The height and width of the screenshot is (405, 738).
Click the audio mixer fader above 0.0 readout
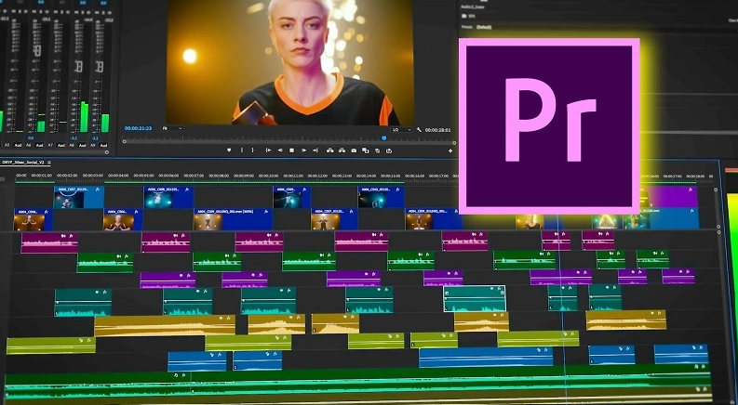click(x=37, y=50)
